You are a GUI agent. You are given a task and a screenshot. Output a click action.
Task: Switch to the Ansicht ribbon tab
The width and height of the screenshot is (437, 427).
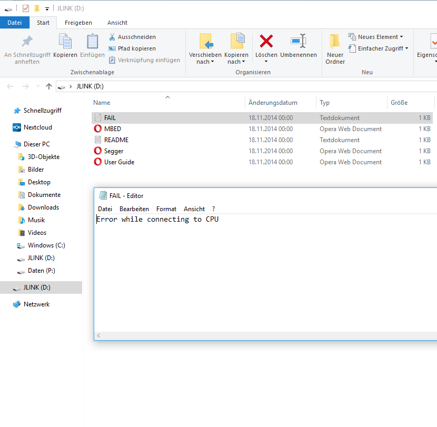point(117,23)
